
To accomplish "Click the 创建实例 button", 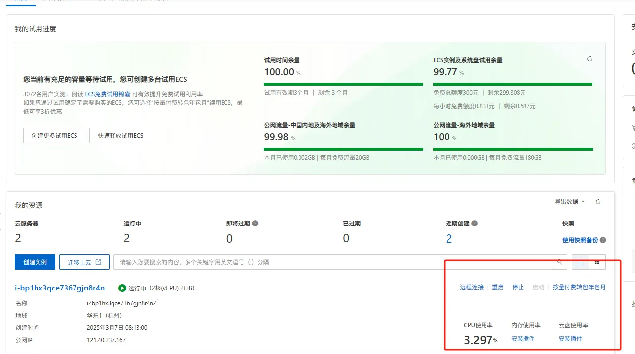I will coord(35,262).
